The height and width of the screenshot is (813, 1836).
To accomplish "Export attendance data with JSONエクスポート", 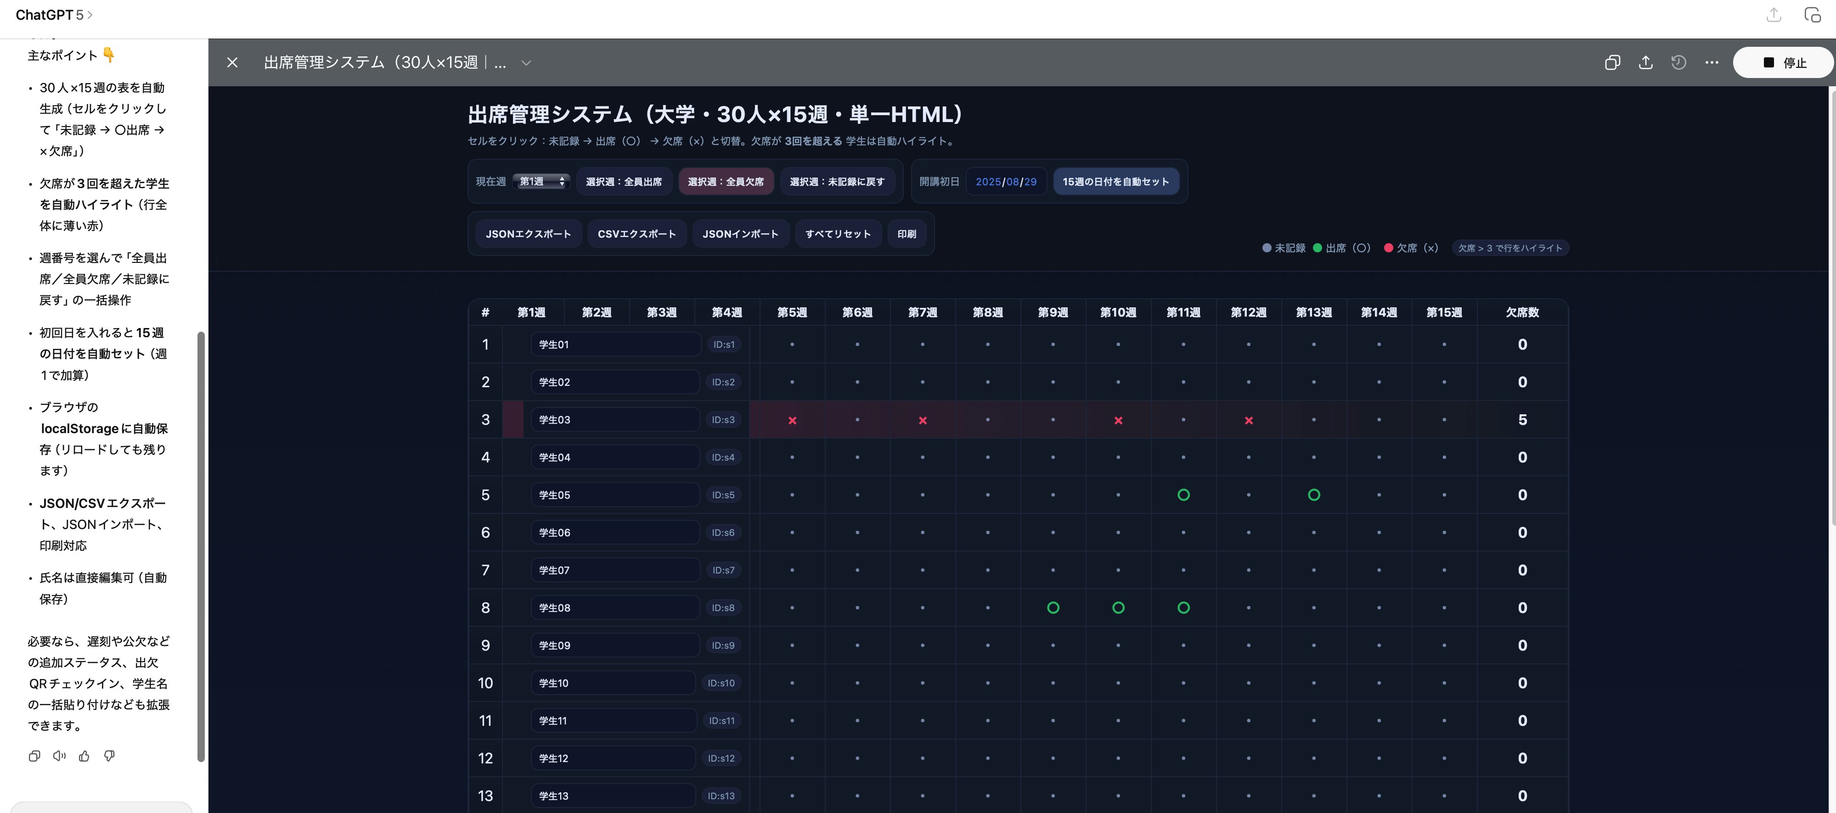I will (528, 234).
